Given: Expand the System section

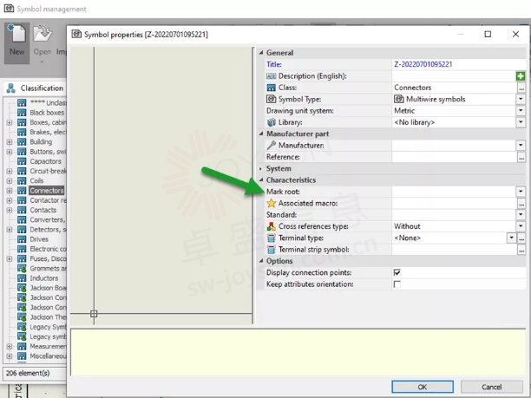Looking at the screenshot, I should tap(261, 168).
